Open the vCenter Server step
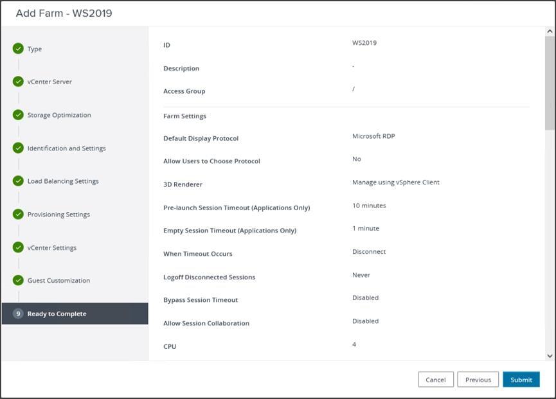The width and height of the screenshot is (556, 399). 49,82
